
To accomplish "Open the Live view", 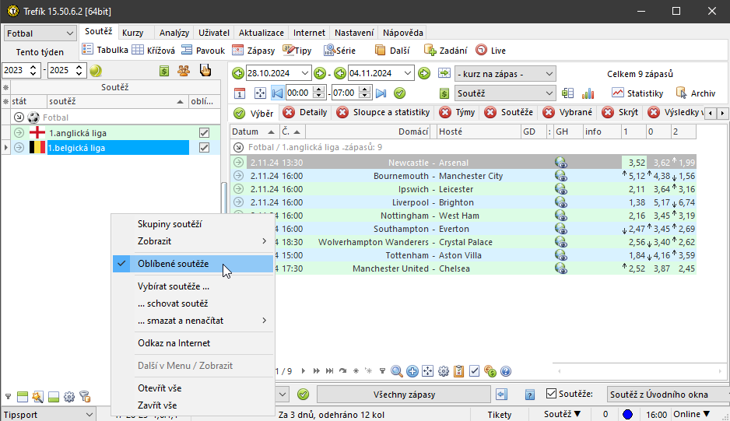I will tap(491, 51).
